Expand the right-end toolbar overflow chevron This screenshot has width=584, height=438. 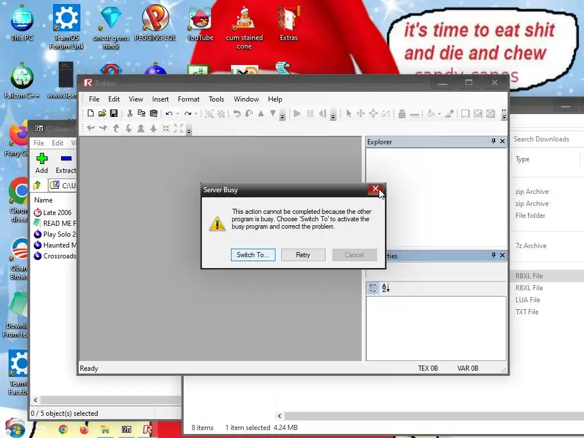[504, 114]
